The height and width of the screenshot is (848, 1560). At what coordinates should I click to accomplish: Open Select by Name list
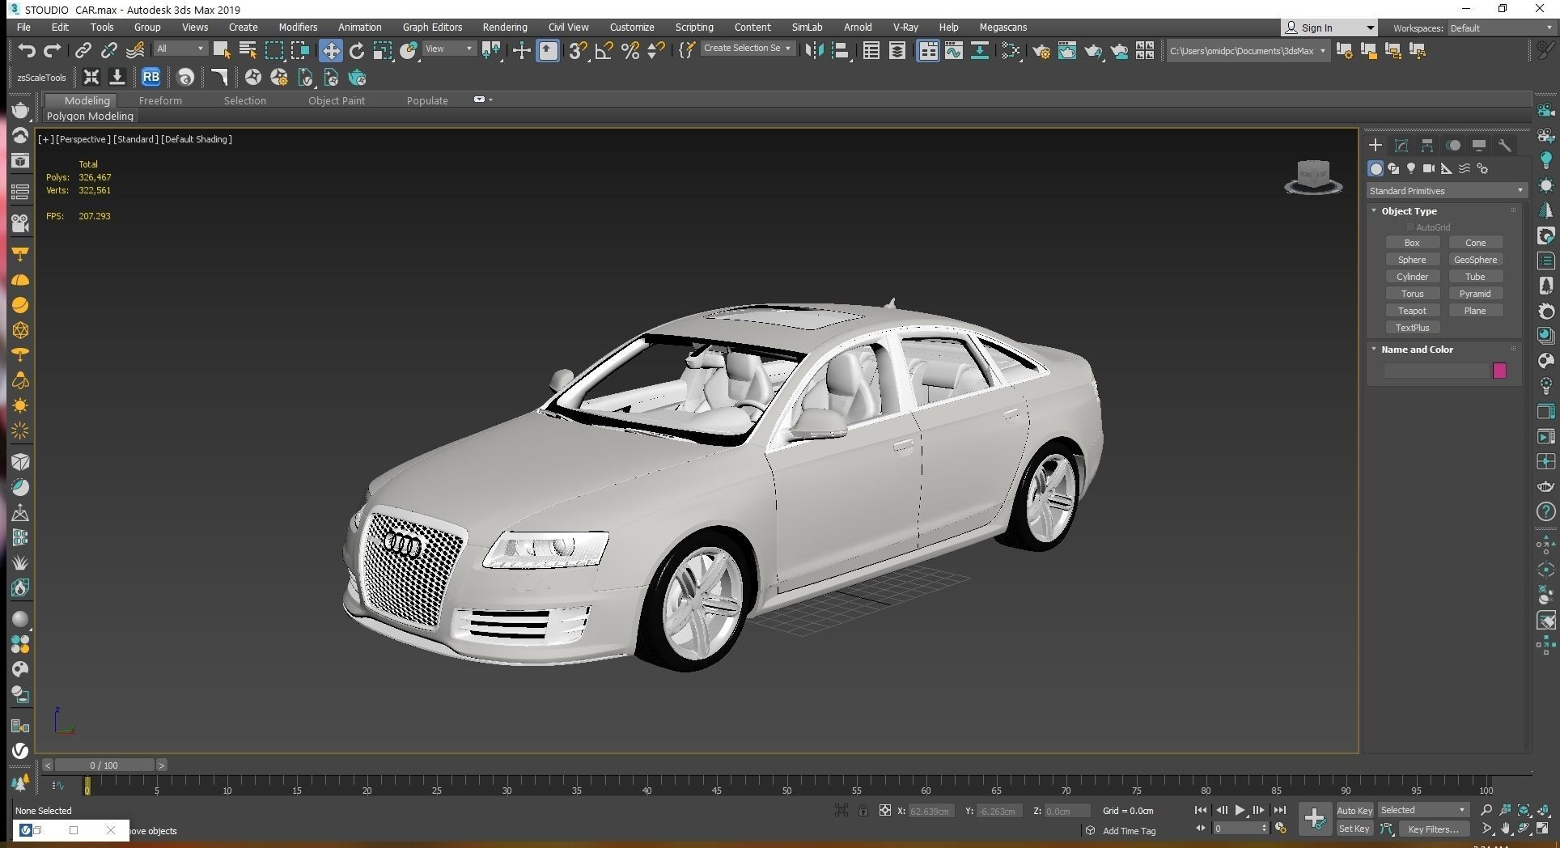248,51
